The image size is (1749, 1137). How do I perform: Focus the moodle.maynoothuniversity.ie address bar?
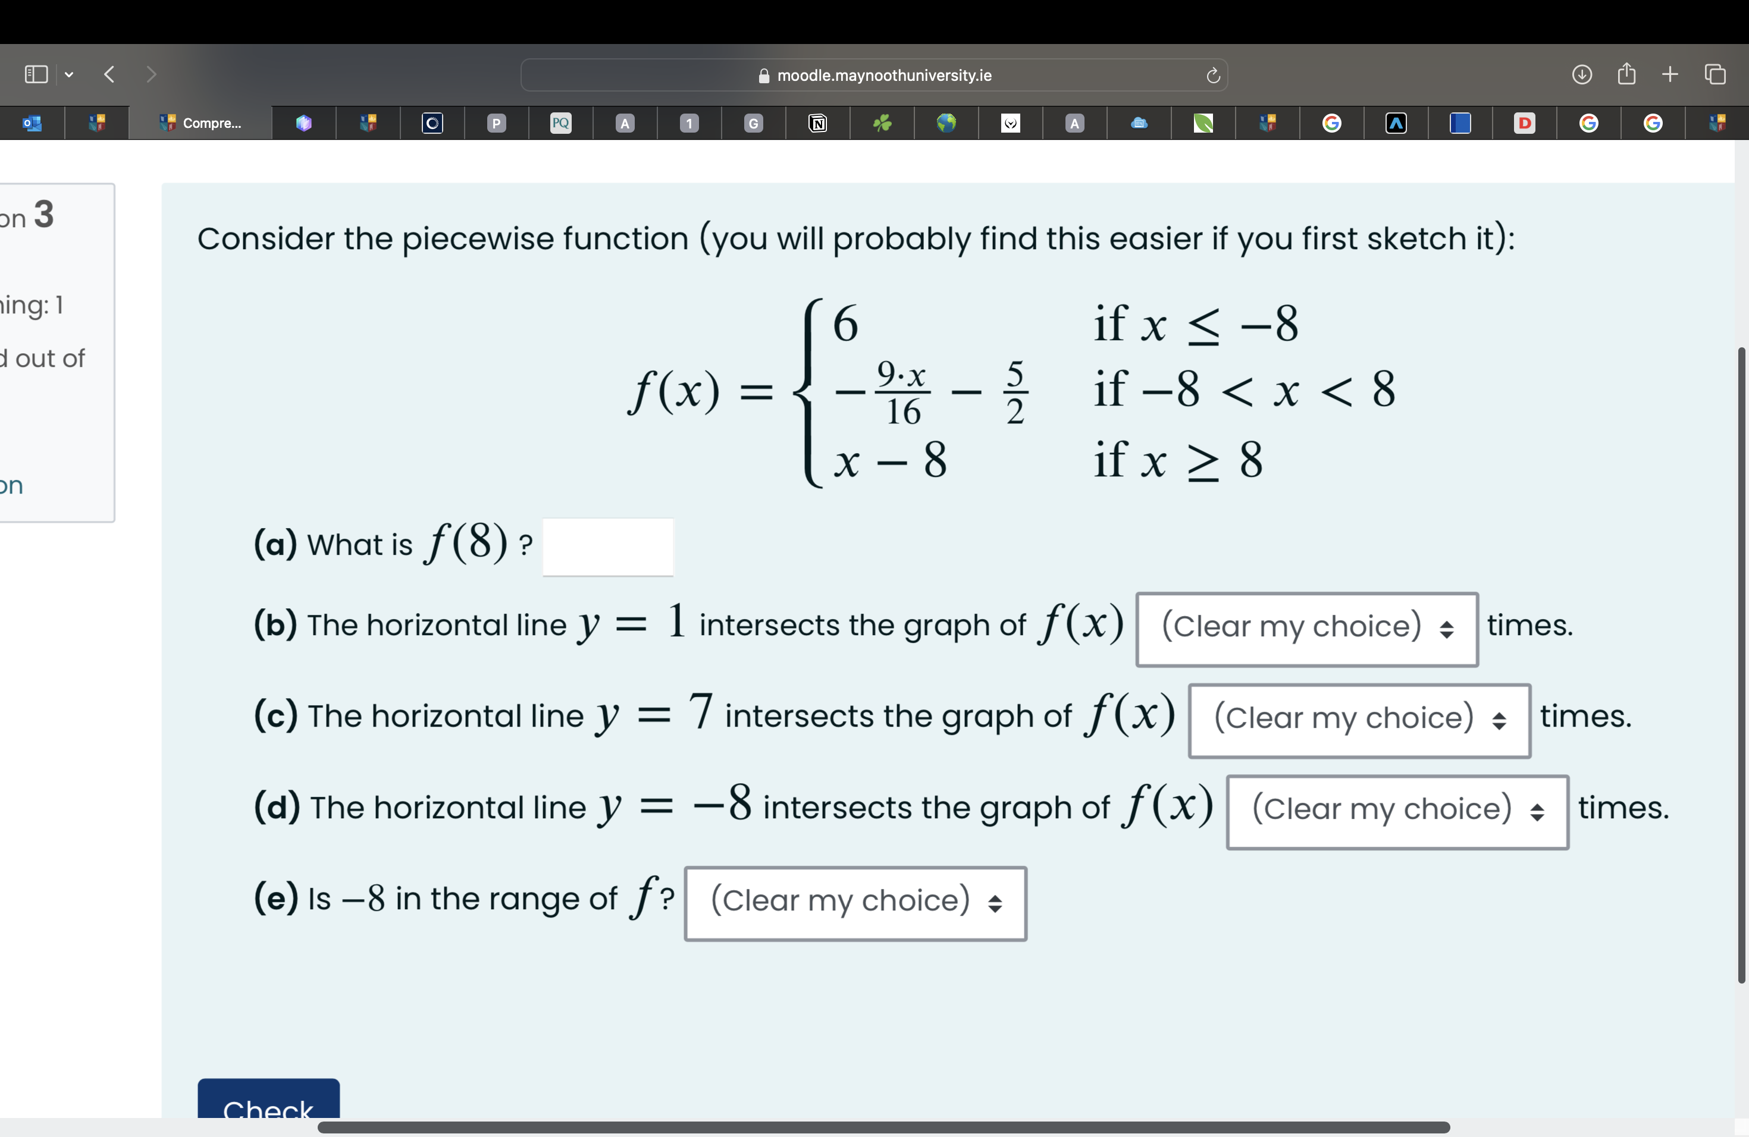pos(874,75)
